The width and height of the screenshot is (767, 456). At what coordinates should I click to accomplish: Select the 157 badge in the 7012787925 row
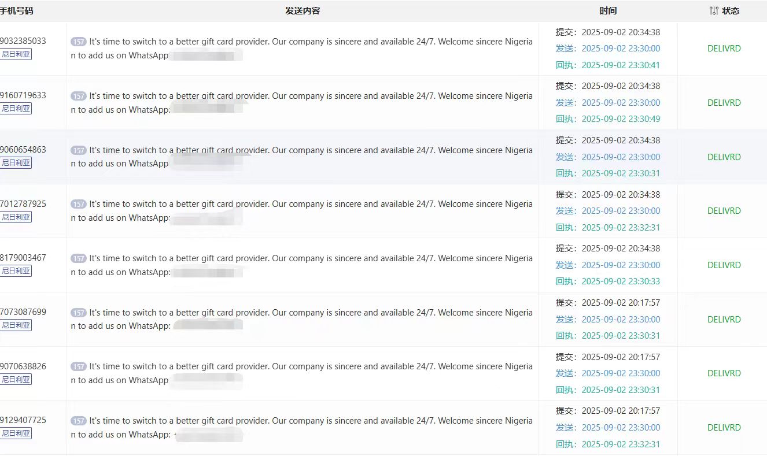click(x=79, y=204)
